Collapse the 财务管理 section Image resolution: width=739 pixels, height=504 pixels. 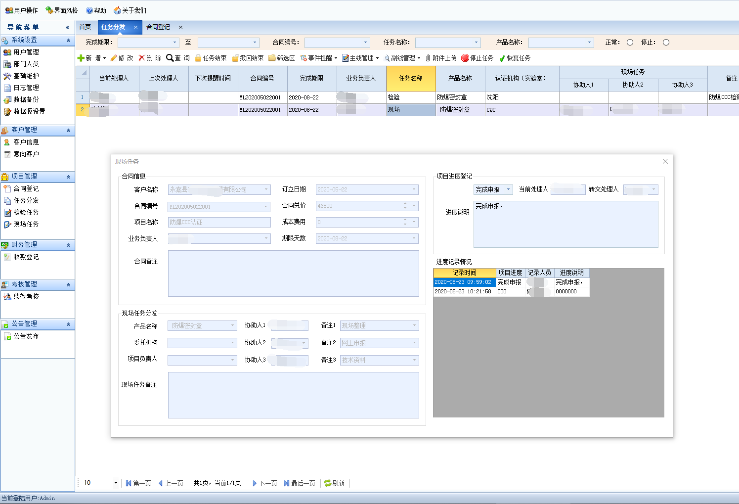(68, 245)
